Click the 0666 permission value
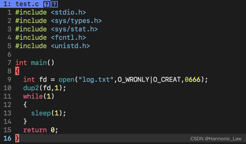Image resolution: width=246 pixels, height=144 pixels. pos(193,80)
